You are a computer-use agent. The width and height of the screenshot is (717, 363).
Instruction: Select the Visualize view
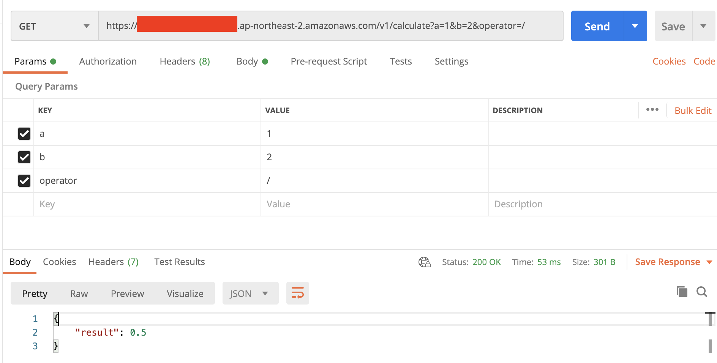pos(185,294)
